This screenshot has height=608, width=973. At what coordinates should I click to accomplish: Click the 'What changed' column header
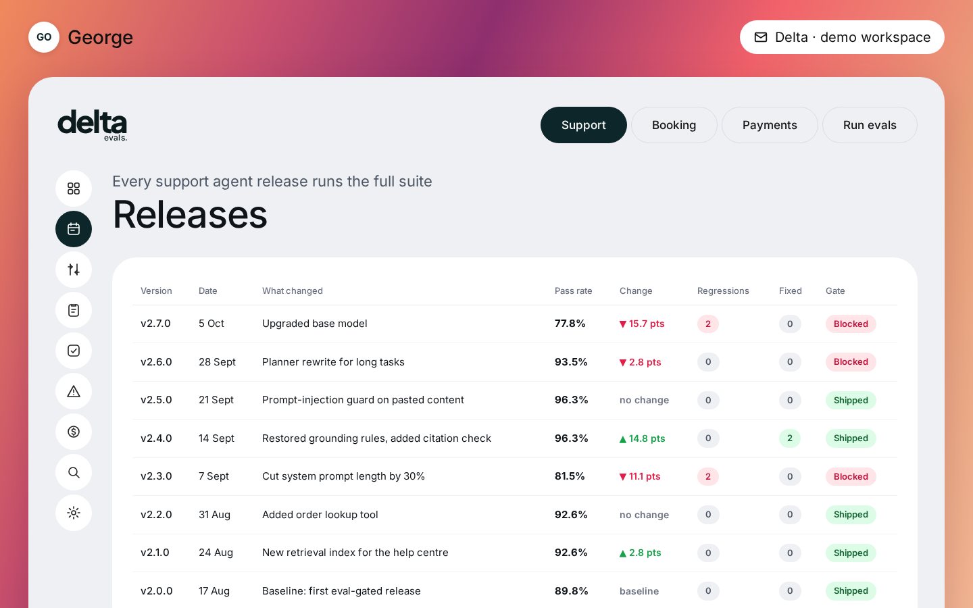(293, 291)
